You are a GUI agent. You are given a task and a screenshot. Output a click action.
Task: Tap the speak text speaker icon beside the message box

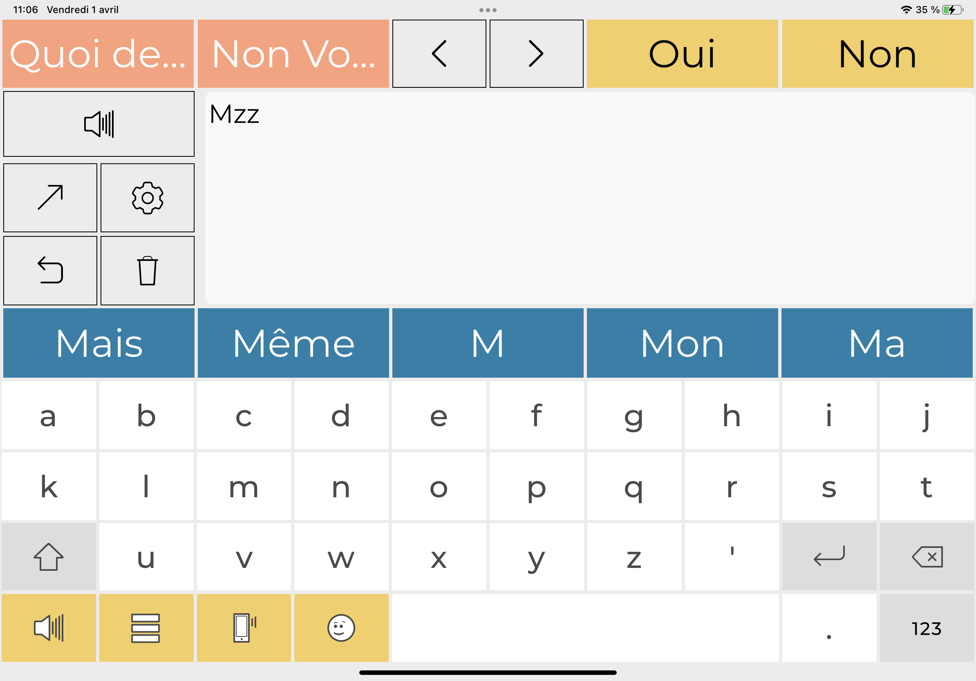coord(98,124)
